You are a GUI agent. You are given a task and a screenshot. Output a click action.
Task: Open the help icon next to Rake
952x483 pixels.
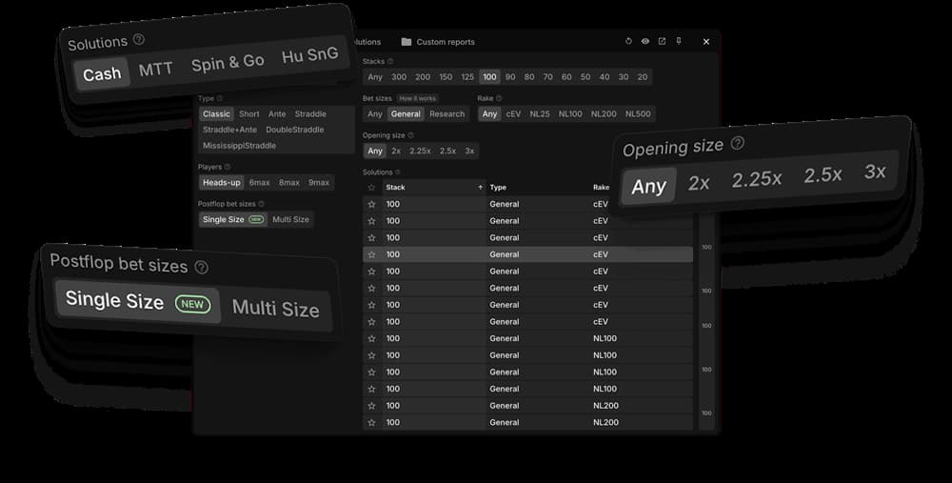tap(499, 98)
